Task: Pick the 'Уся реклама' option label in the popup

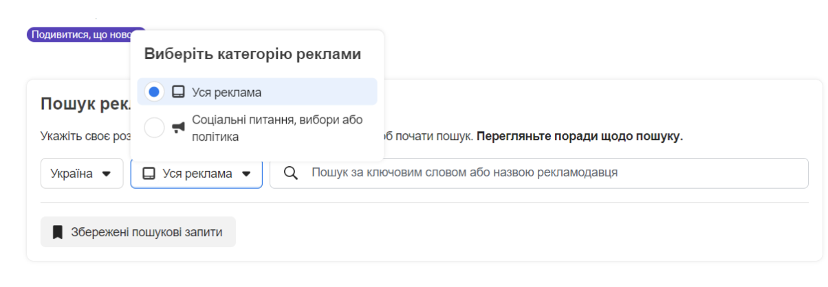Action: [x=226, y=92]
